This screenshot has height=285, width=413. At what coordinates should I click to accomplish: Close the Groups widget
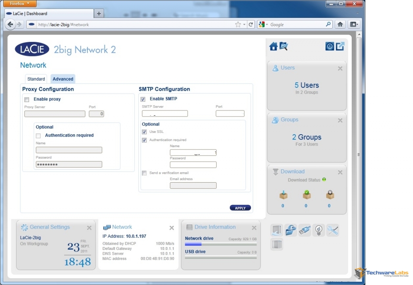point(340,121)
